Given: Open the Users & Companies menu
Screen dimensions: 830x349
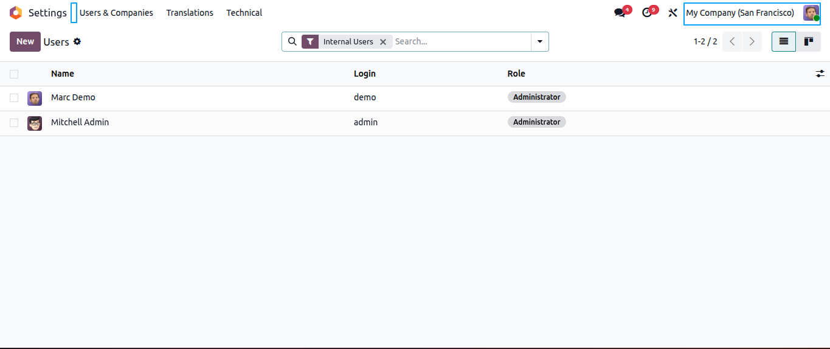Looking at the screenshot, I should pyautogui.click(x=116, y=13).
